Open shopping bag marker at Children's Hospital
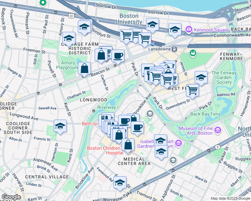 click(128, 146)
